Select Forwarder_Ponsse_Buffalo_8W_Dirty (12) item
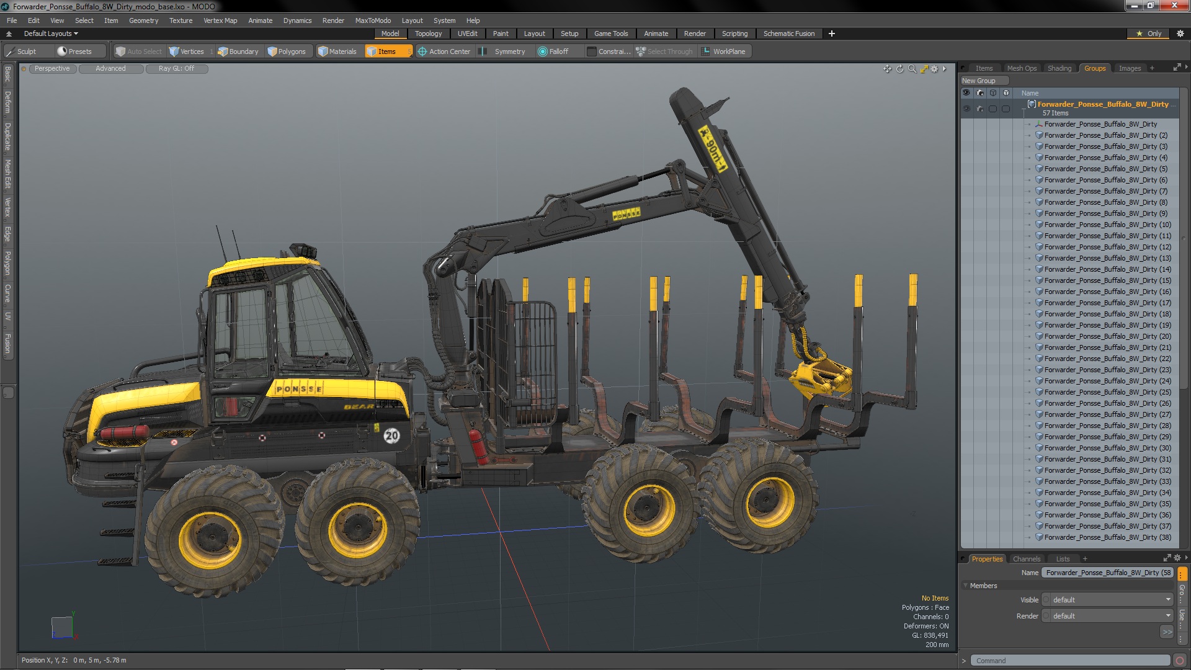1191x670 pixels. pos(1107,247)
